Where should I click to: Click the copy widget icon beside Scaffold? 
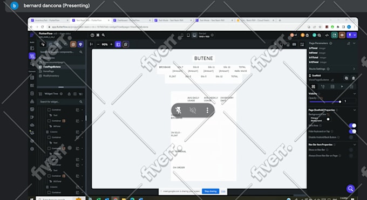pos(346,78)
